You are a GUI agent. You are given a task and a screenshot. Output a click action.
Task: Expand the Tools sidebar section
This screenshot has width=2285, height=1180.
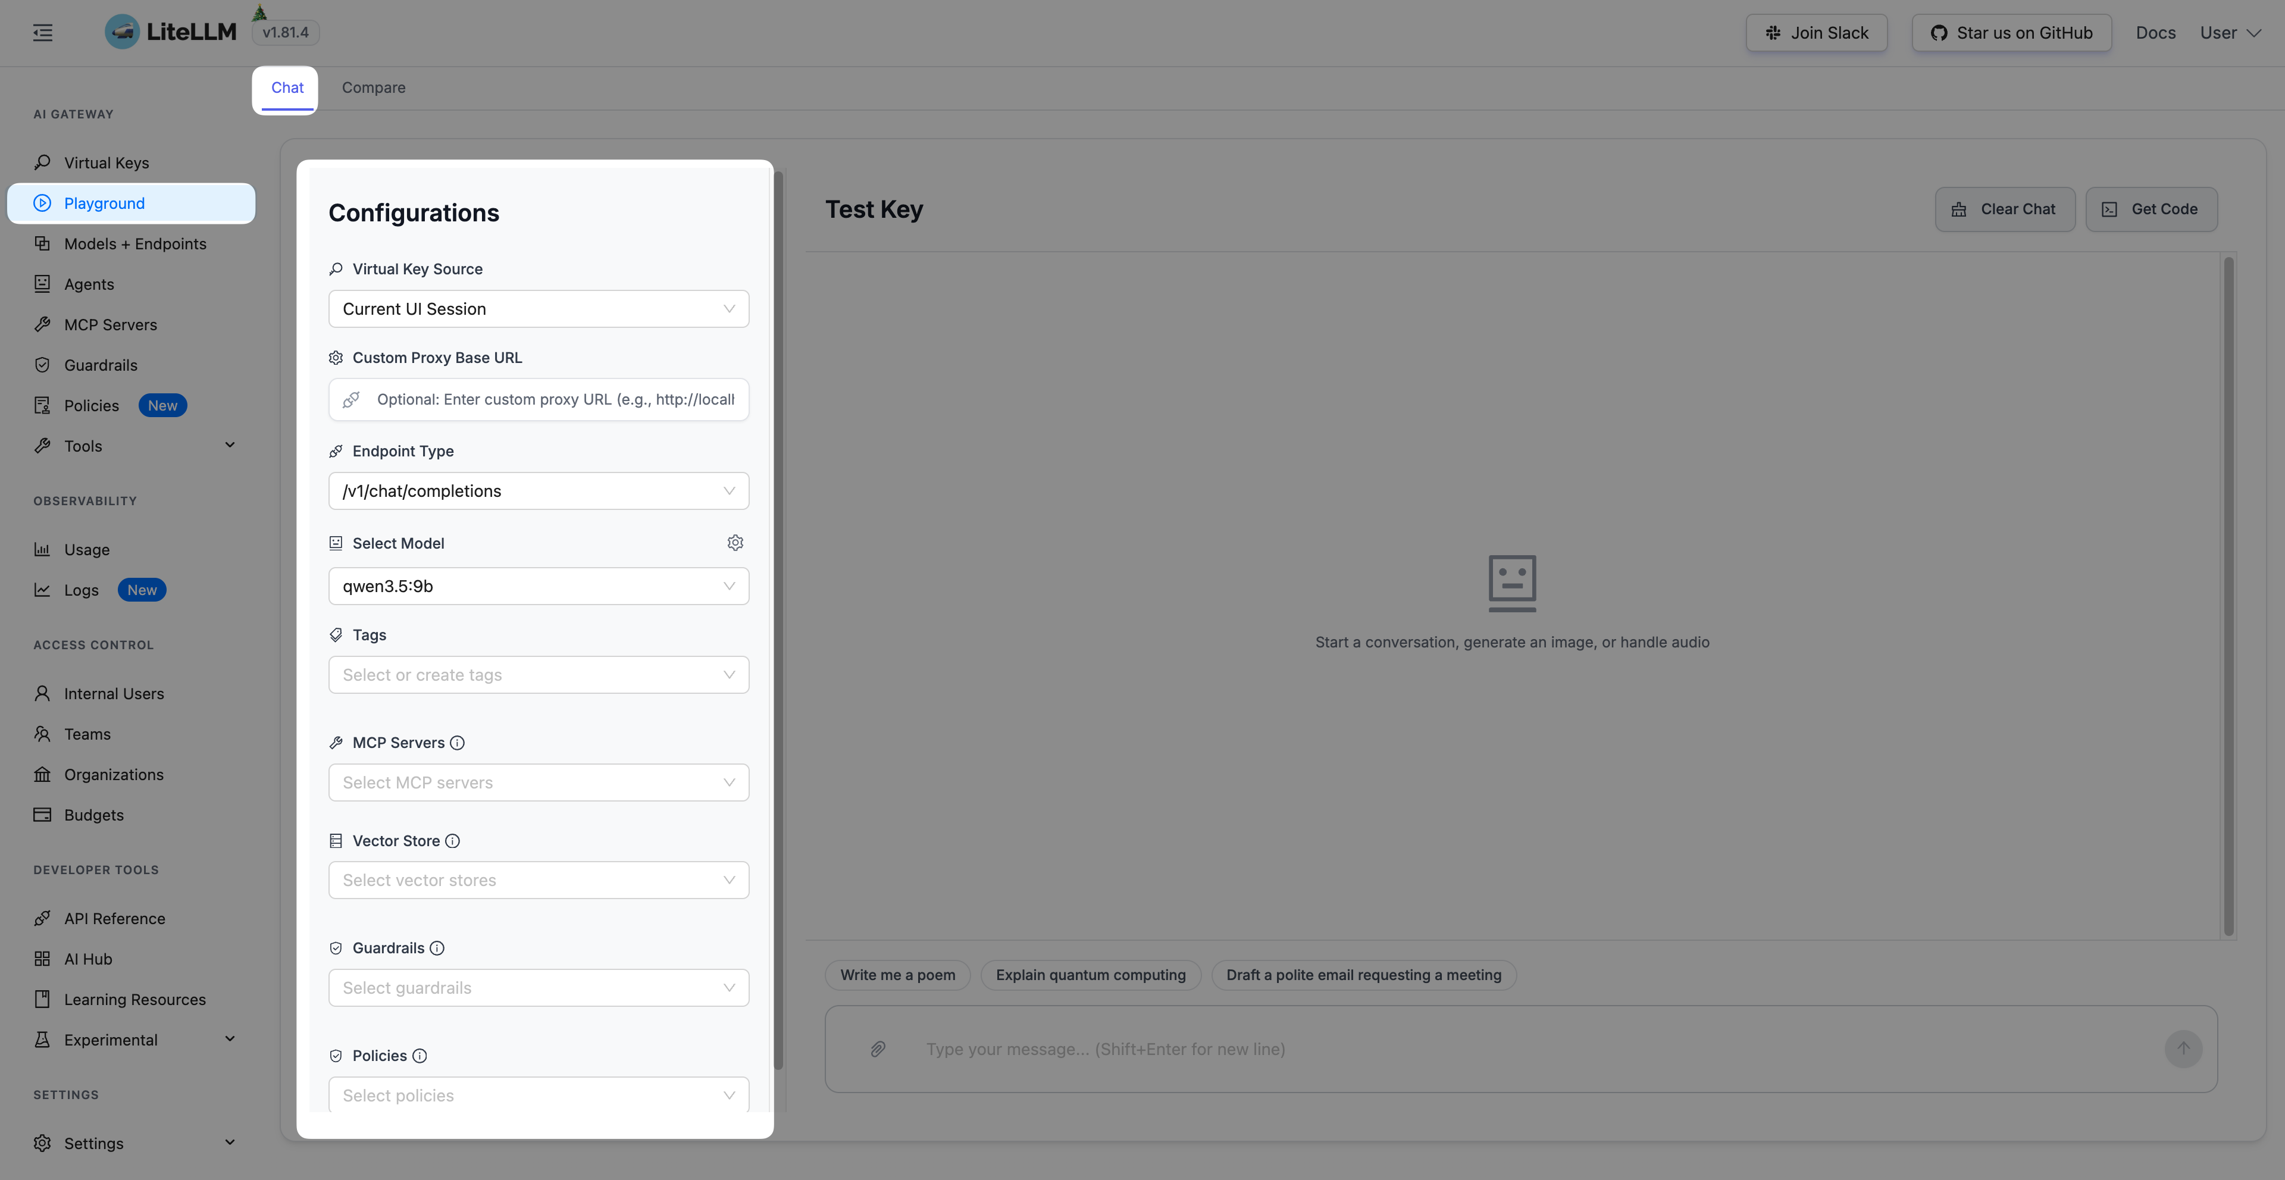(229, 445)
